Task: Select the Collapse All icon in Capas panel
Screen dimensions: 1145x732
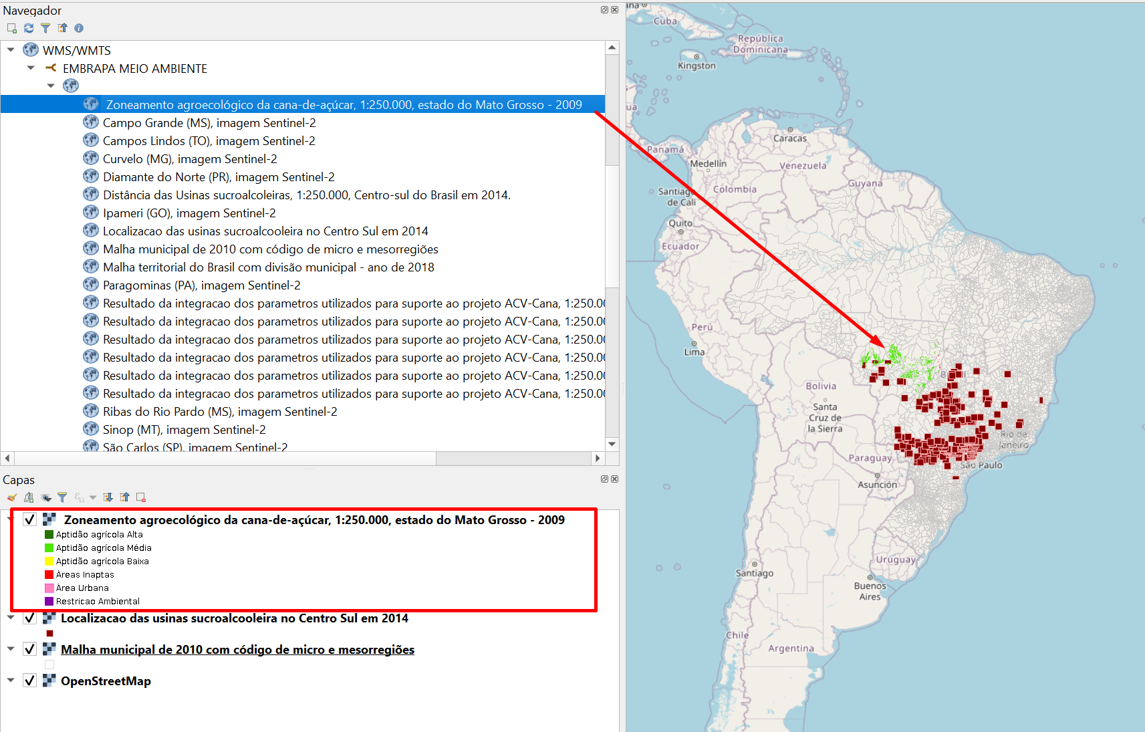Action: pyautogui.click(x=124, y=497)
